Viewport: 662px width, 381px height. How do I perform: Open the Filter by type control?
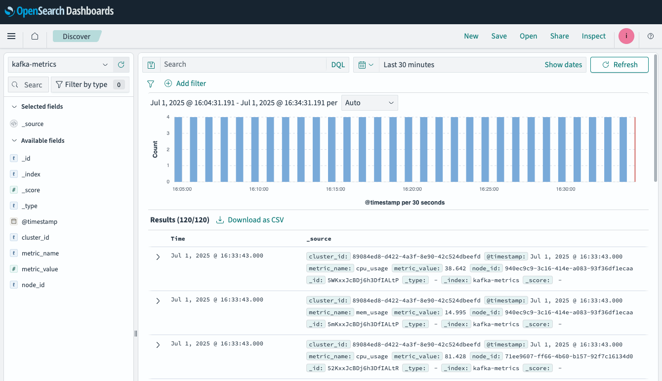coord(89,85)
